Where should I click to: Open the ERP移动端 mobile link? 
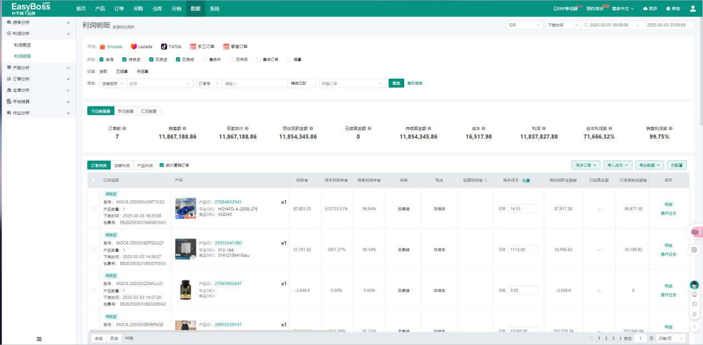coord(567,8)
